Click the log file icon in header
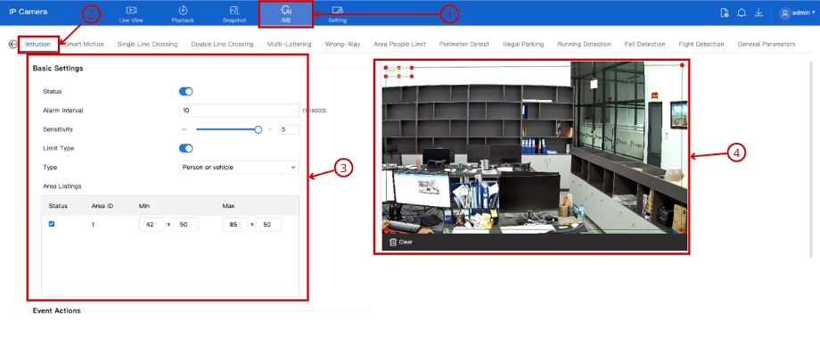The image size is (820, 364). tap(725, 12)
